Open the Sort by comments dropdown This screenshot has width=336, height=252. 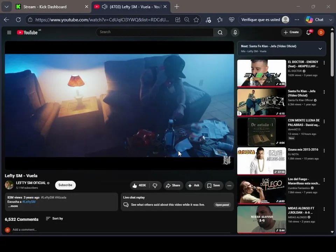pyautogui.click(x=55, y=218)
